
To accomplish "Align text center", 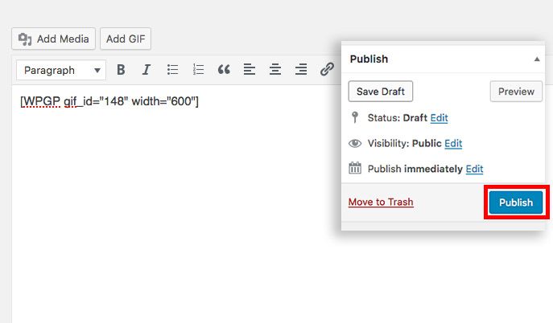I will pos(275,70).
